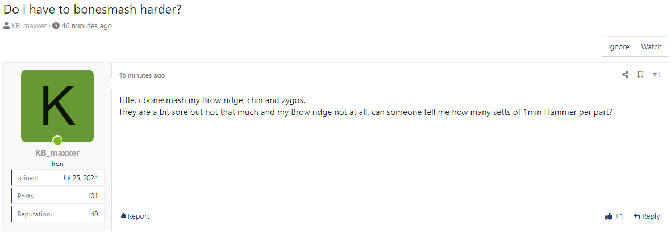
Task: Click the user icon beside thread author
Action: click(x=6, y=25)
